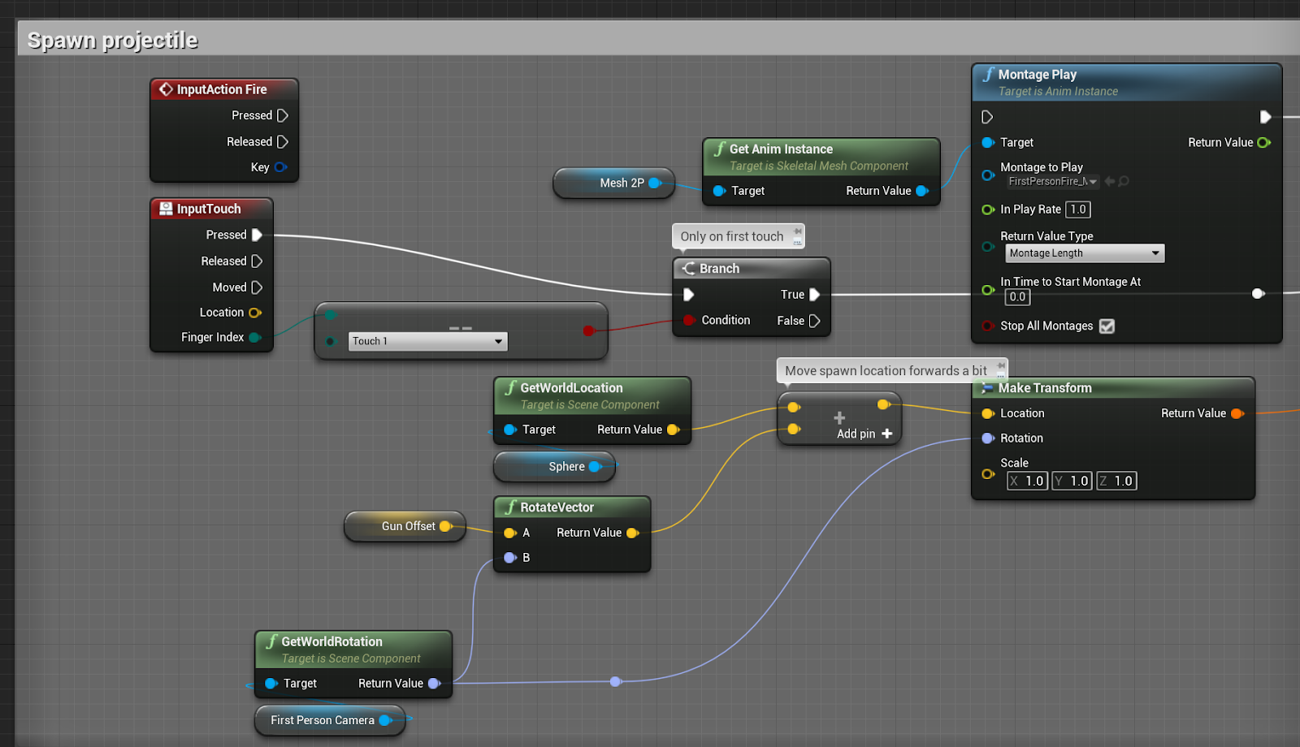The height and width of the screenshot is (747, 1300).
Task: Open the Return Value Type Montage Length dropdown
Action: point(1085,253)
